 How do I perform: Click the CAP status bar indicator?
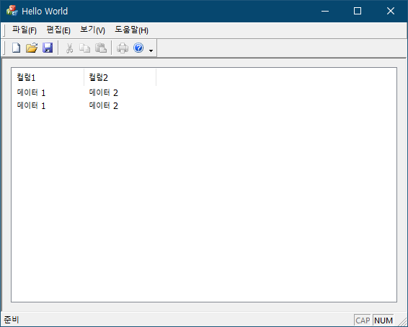(363, 321)
